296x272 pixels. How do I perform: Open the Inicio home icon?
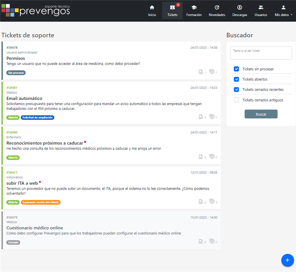pyautogui.click(x=152, y=8)
